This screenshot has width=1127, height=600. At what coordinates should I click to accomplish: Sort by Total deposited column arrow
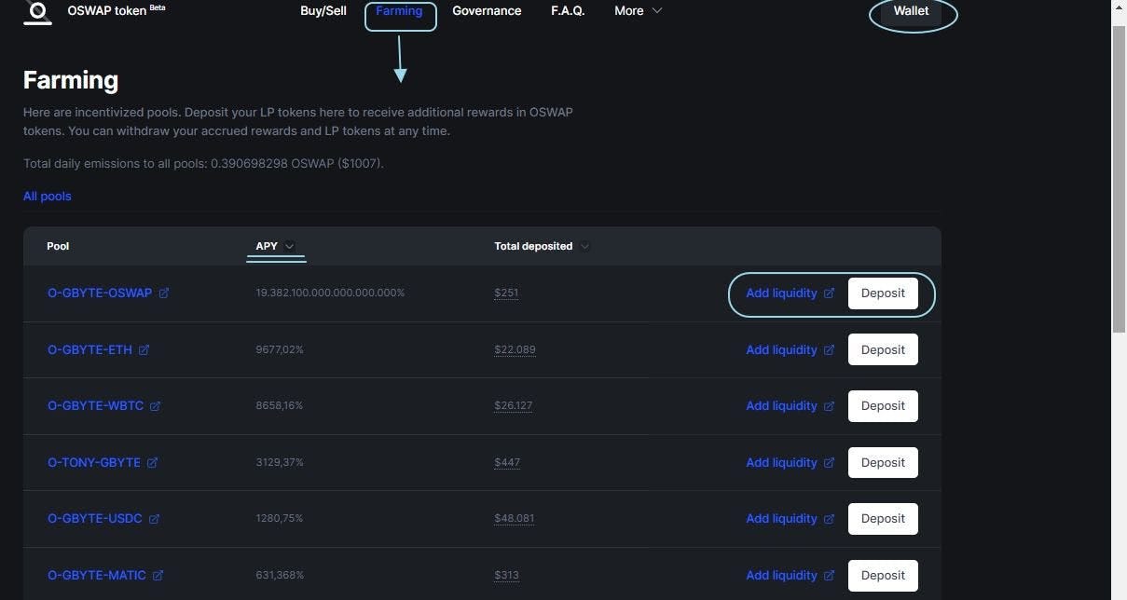tap(584, 247)
